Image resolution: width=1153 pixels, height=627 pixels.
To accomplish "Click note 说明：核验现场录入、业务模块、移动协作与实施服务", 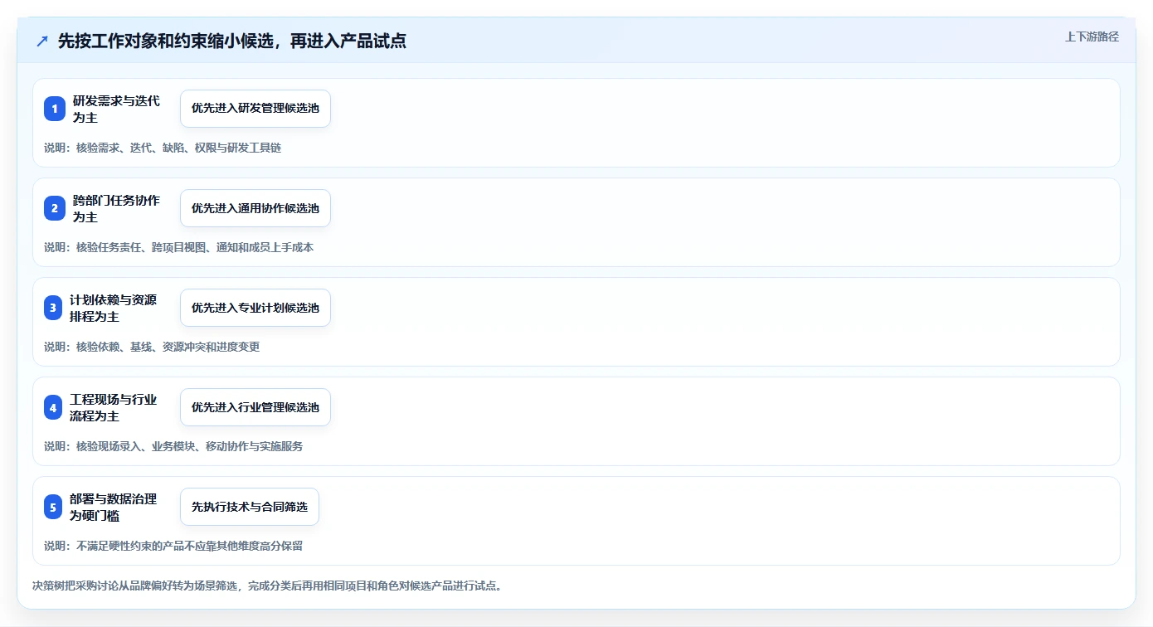I will coord(173,446).
